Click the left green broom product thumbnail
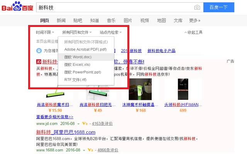 point(55,93)
